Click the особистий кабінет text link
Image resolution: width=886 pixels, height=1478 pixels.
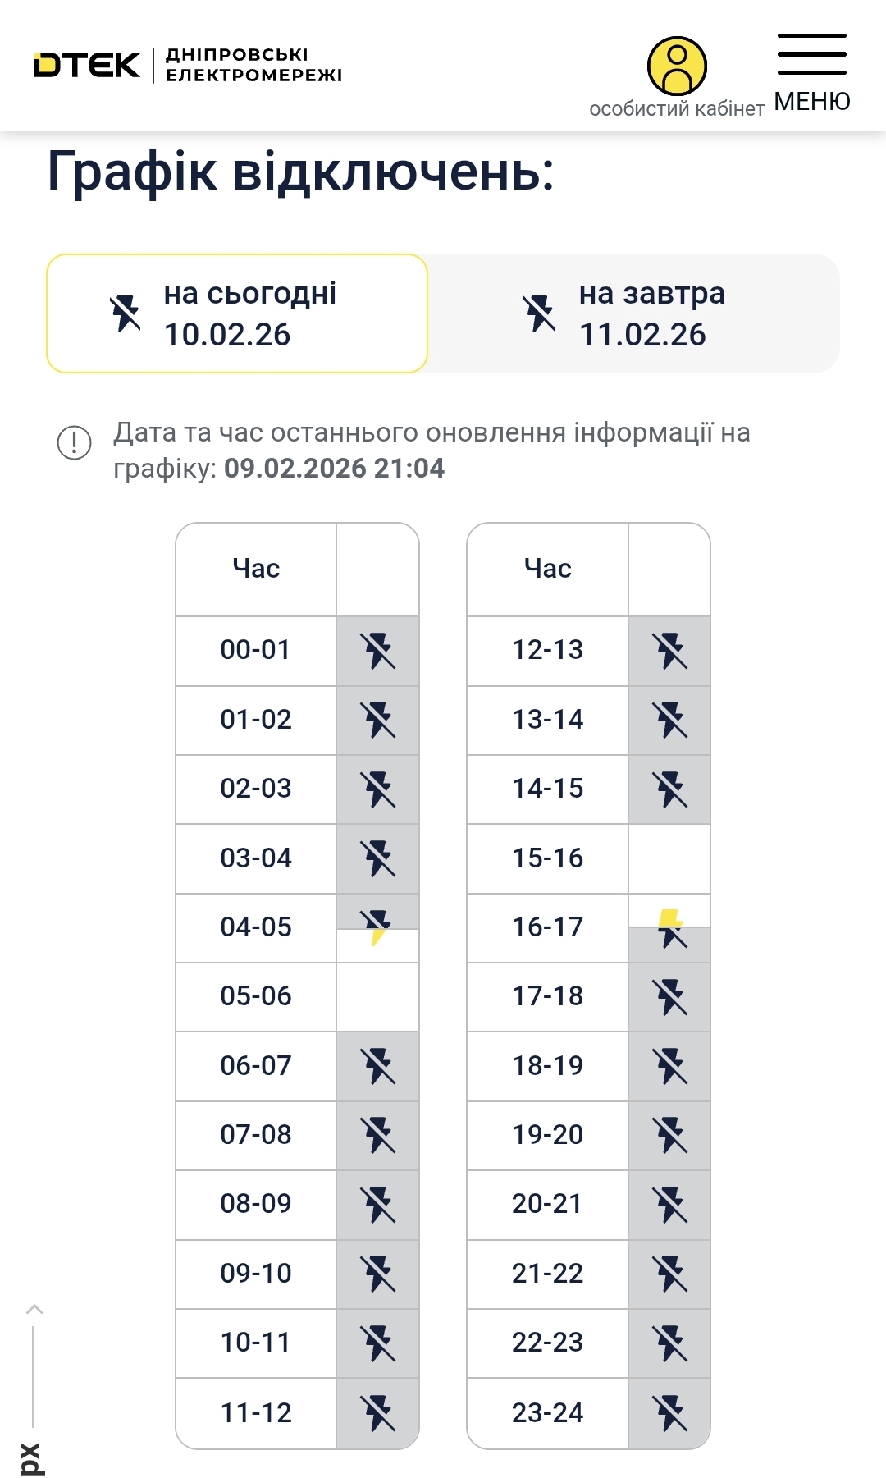click(x=677, y=109)
